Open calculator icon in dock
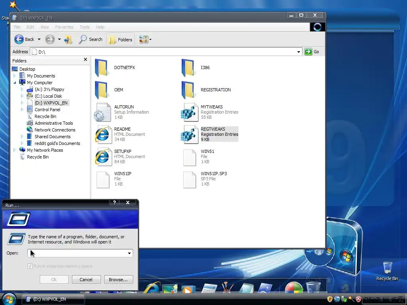Screen dimensions: 407x305 (209, 288)
